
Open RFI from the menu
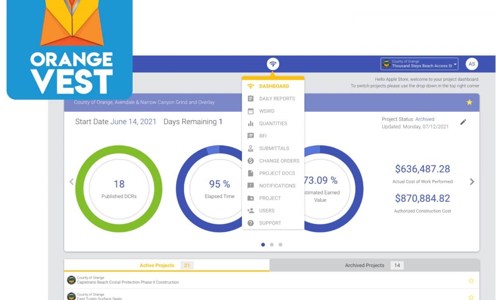[x=273, y=136]
